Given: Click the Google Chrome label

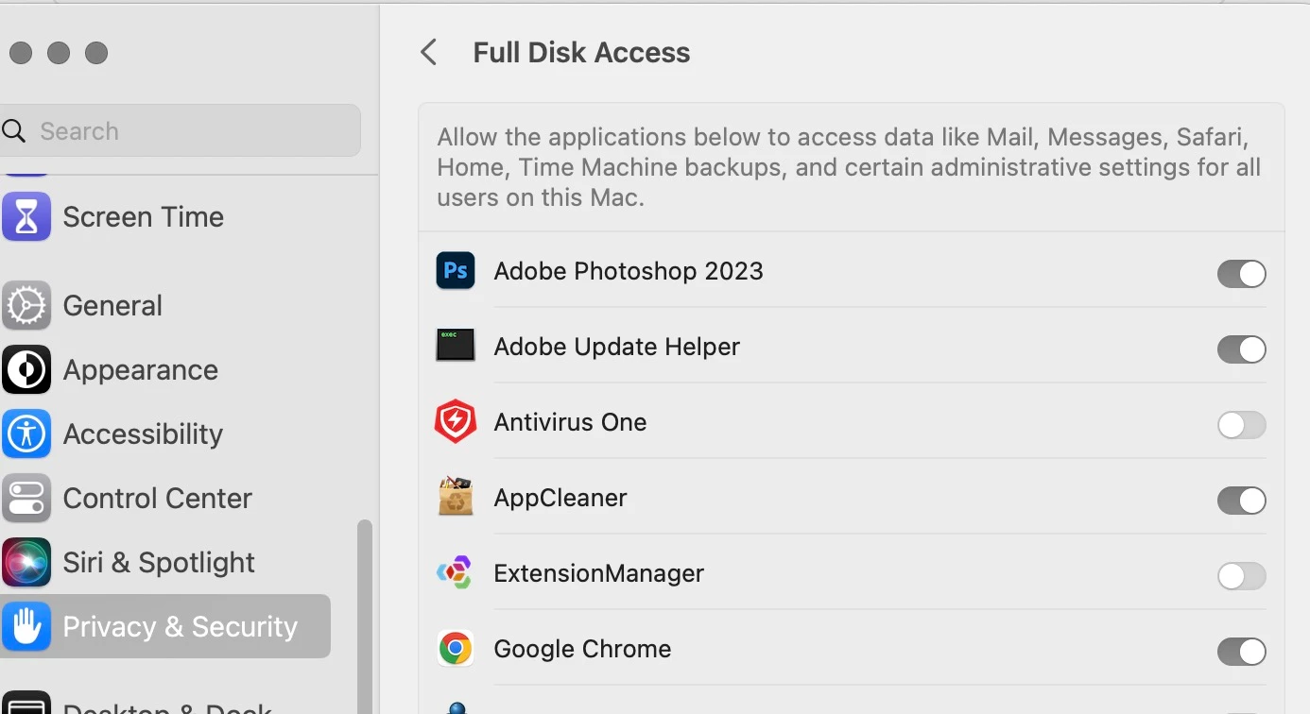Looking at the screenshot, I should 582,649.
